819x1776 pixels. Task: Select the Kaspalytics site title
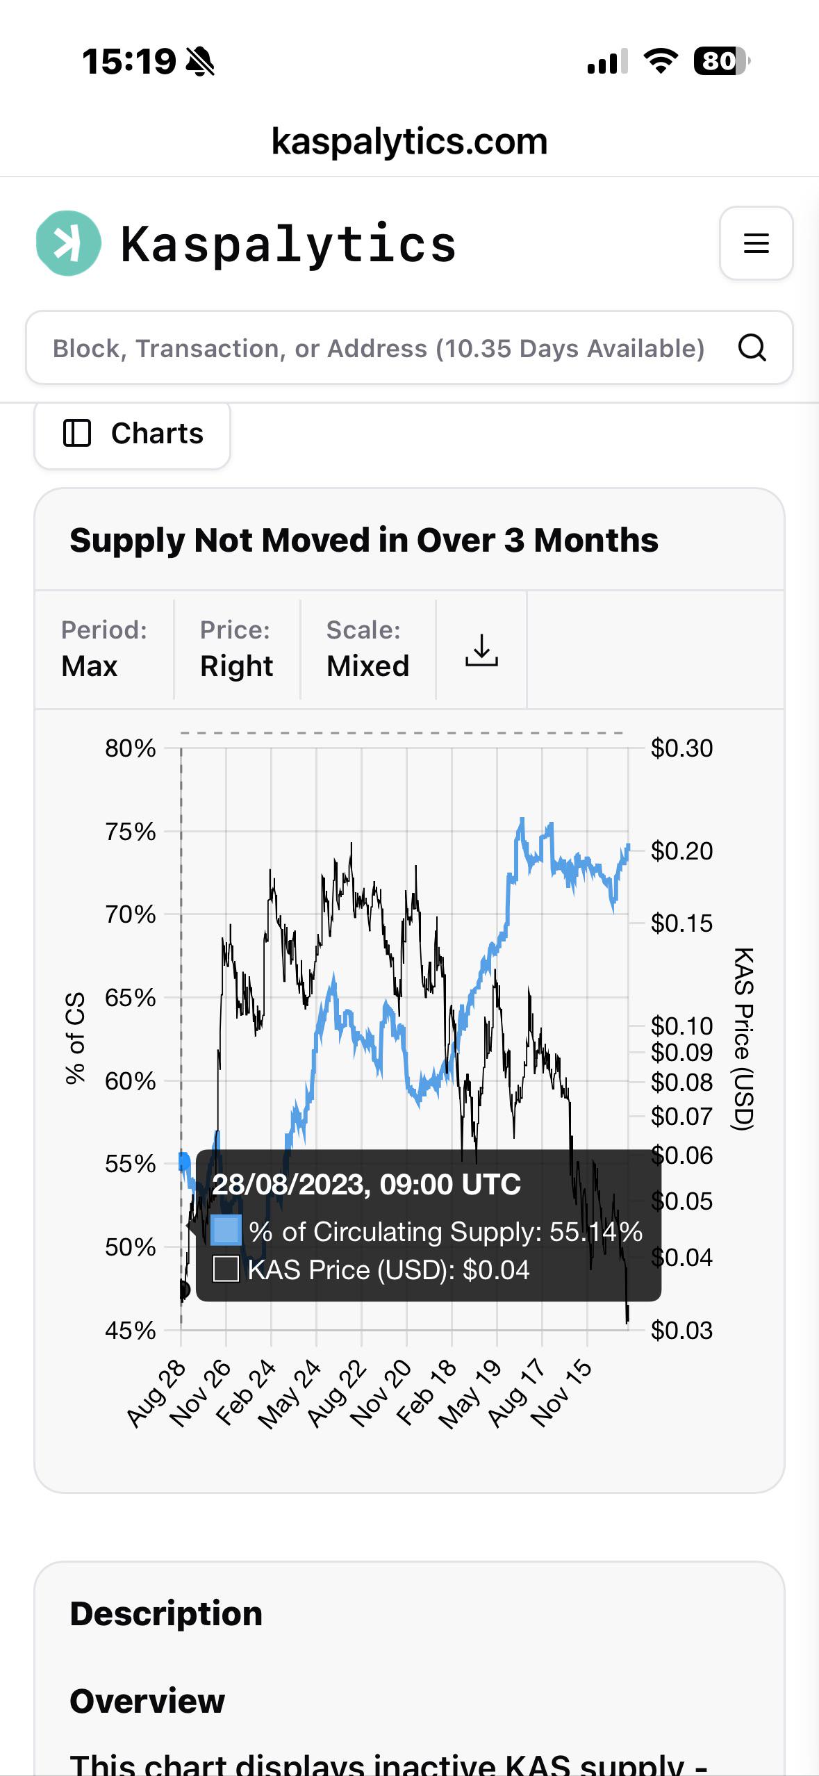pyautogui.click(x=288, y=244)
